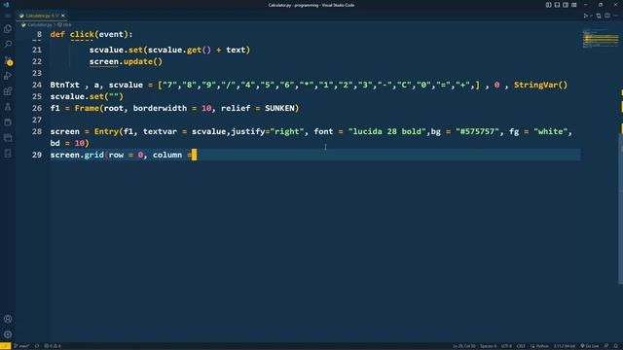The width and height of the screenshot is (623, 350).
Task: Open the Testing flask view
Action: [8, 107]
